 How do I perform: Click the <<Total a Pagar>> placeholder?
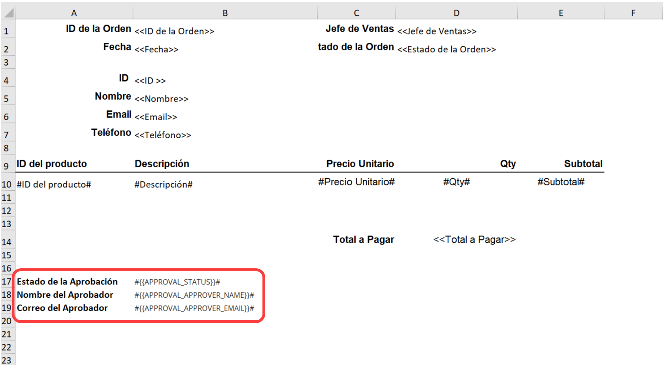[474, 240]
